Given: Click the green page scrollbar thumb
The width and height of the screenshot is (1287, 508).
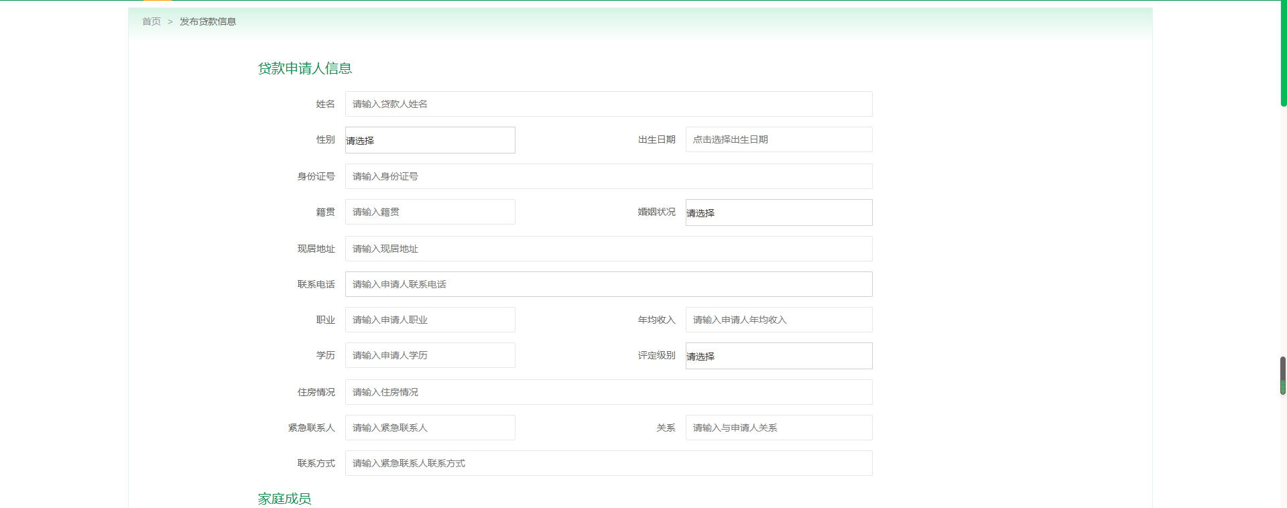Looking at the screenshot, I should coord(1283,54).
